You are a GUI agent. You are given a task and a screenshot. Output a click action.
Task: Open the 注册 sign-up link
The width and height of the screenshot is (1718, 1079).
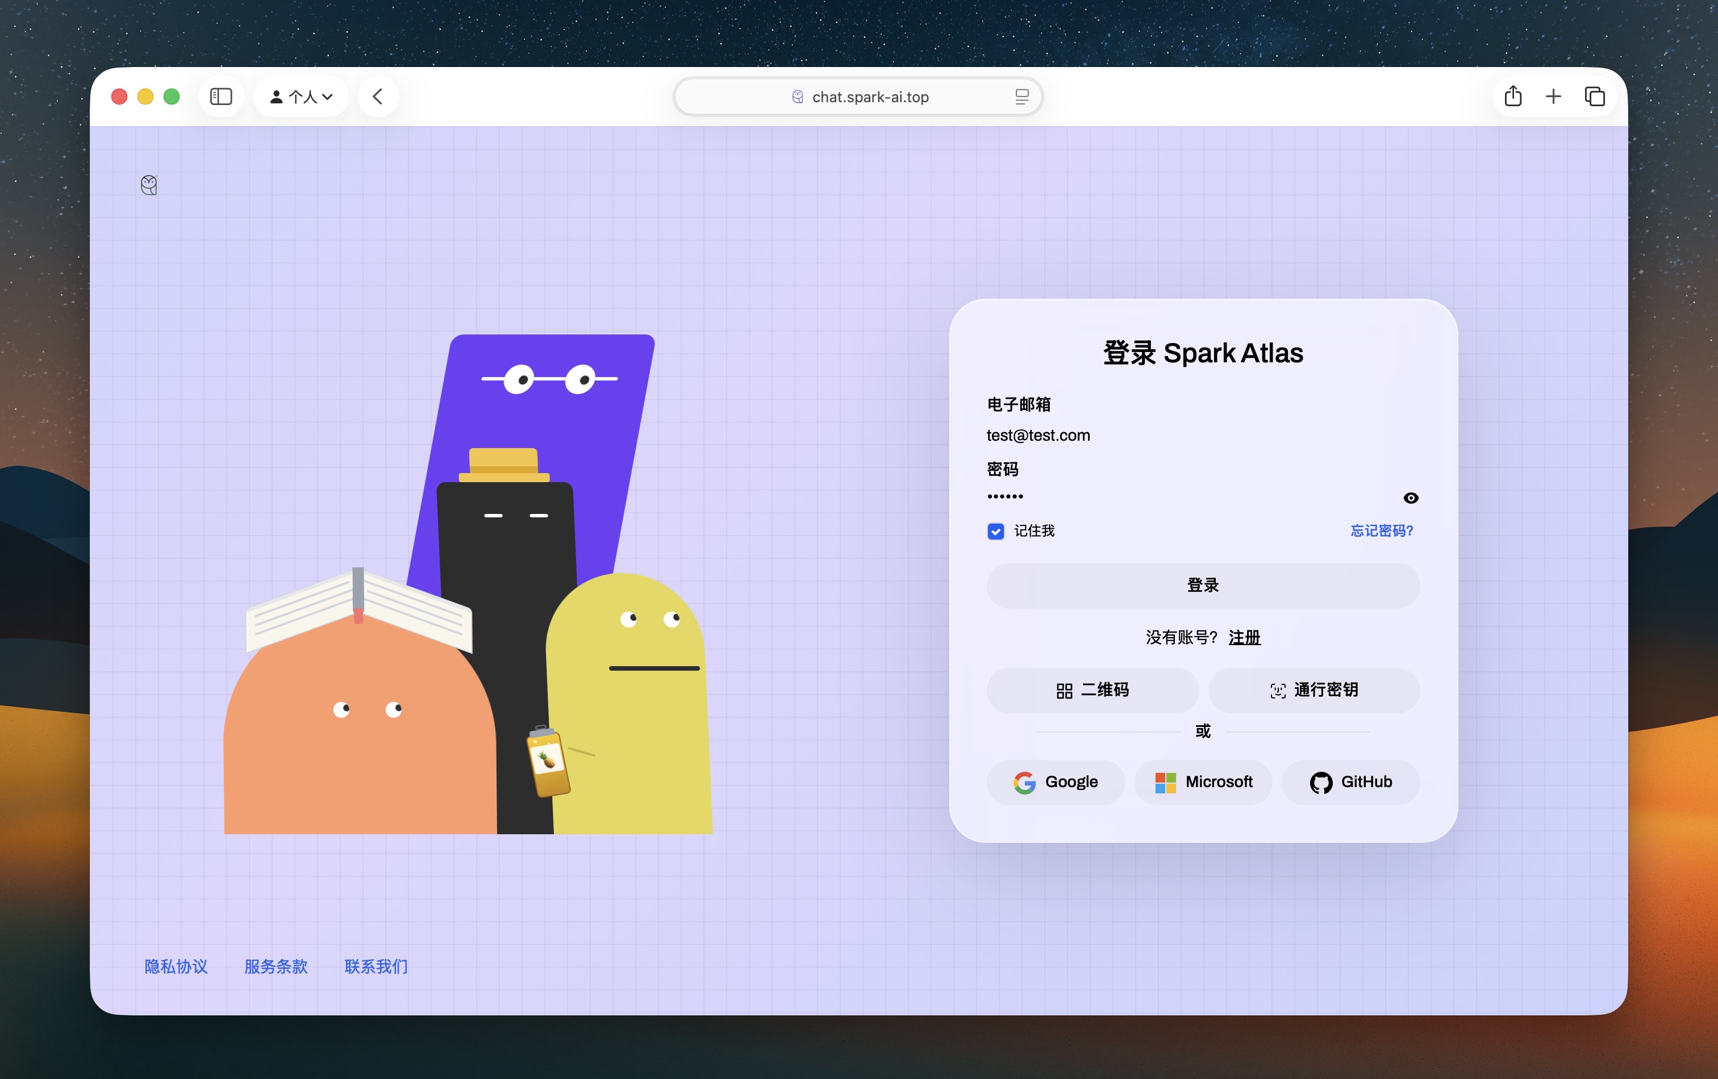coord(1244,637)
